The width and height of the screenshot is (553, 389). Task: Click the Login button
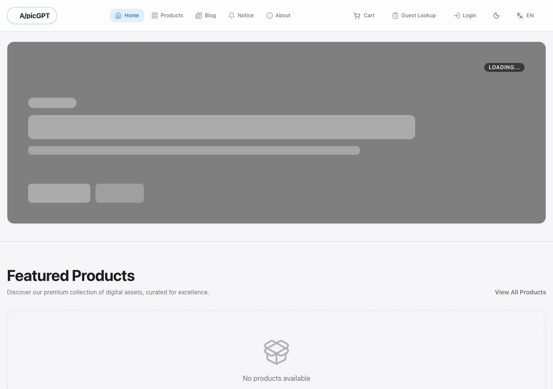tap(465, 16)
